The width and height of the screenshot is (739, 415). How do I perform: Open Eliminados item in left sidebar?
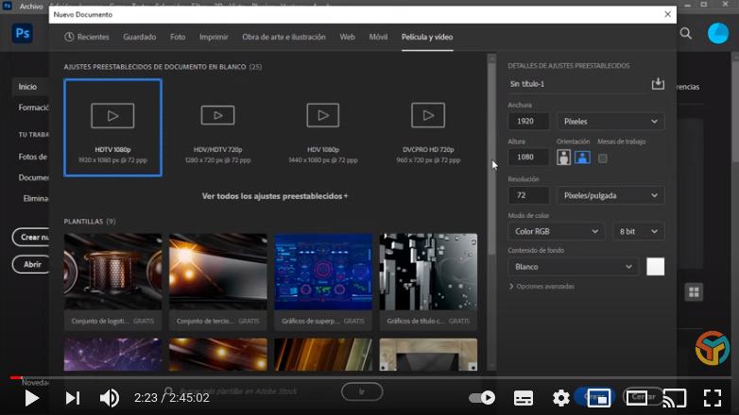click(36, 199)
